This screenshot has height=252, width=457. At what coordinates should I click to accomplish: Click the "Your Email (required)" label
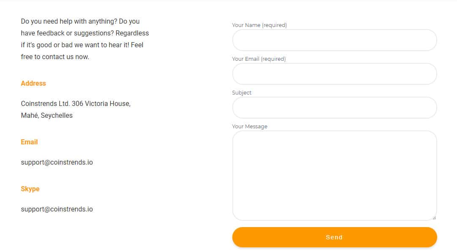click(259, 59)
